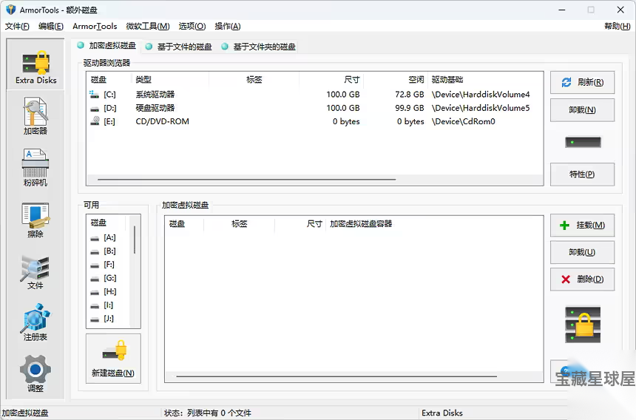Click the CD-ROM icon for [E:]
This screenshot has width=636, height=420.
pyautogui.click(x=95, y=121)
